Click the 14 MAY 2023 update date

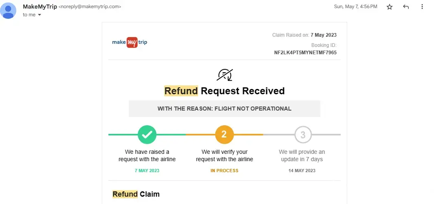[302, 171]
